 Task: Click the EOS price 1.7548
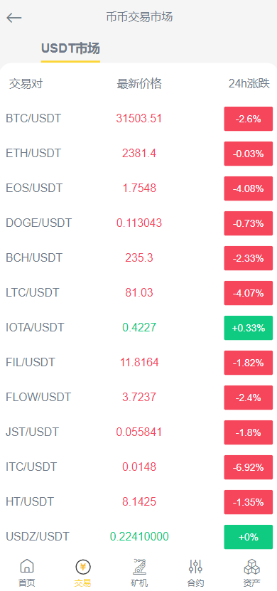click(x=139, y=188)
